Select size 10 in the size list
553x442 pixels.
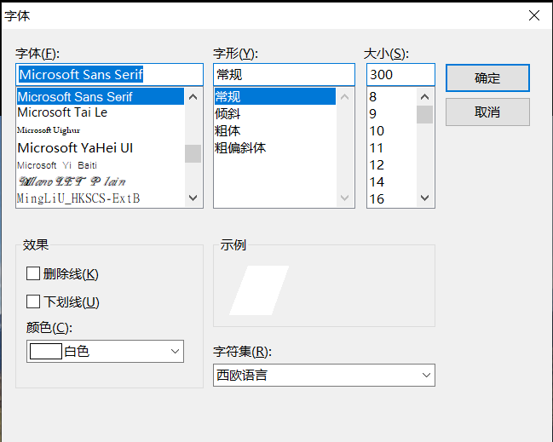(391, 131)
